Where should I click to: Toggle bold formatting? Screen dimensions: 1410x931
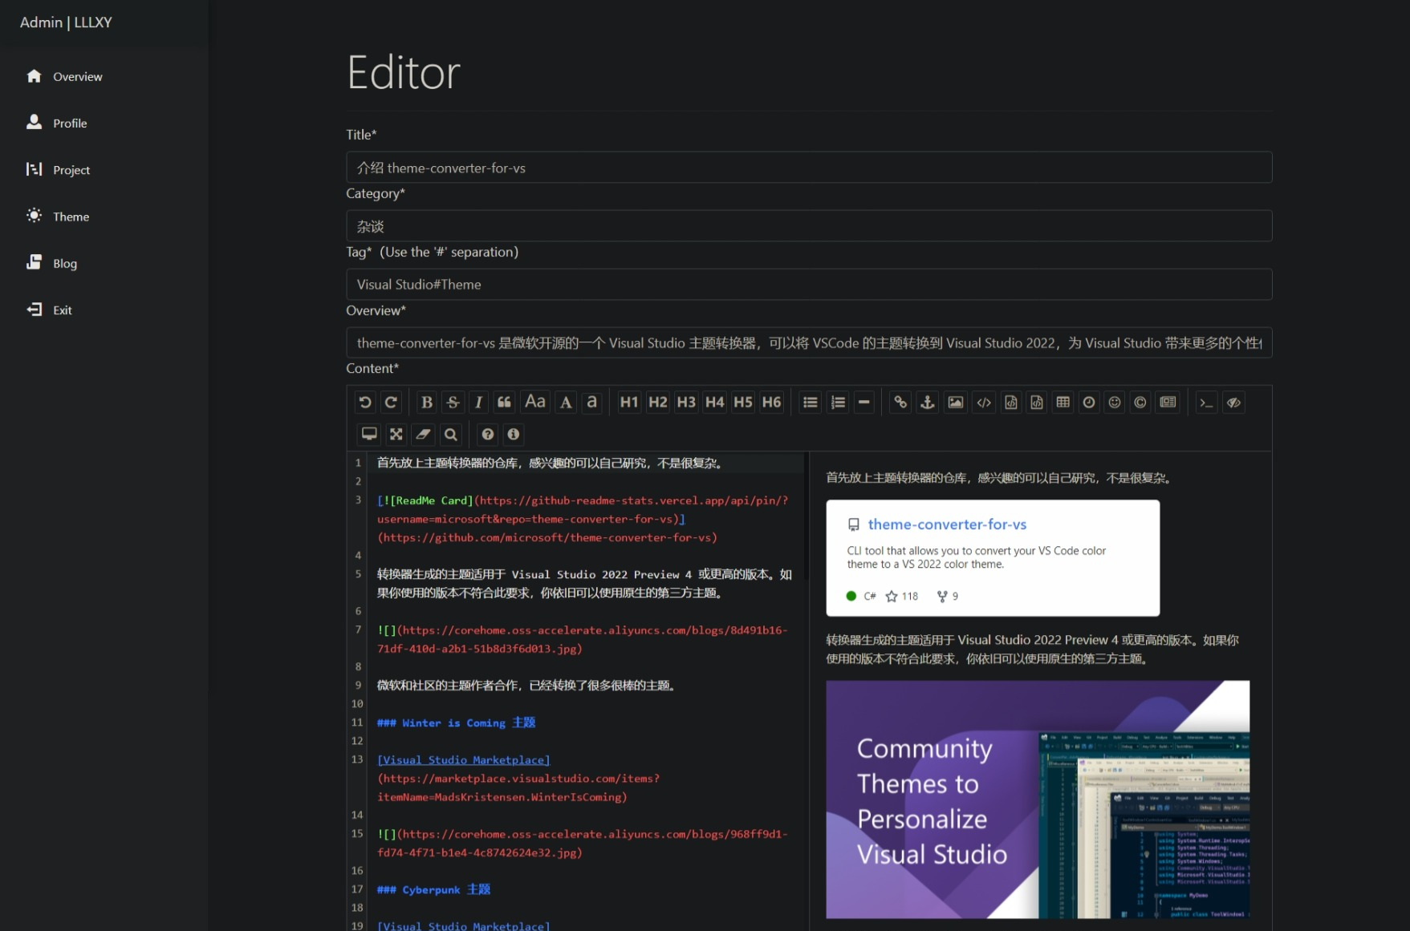(x=427, y=403)
